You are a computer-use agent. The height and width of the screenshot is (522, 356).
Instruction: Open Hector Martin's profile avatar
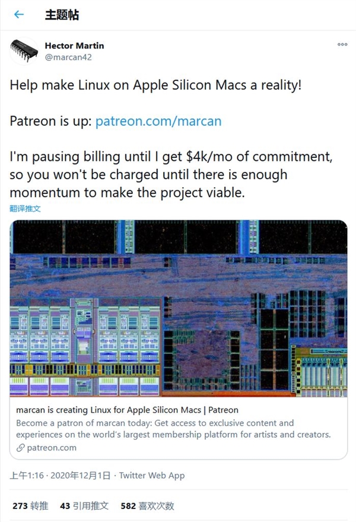click(24, 51)
